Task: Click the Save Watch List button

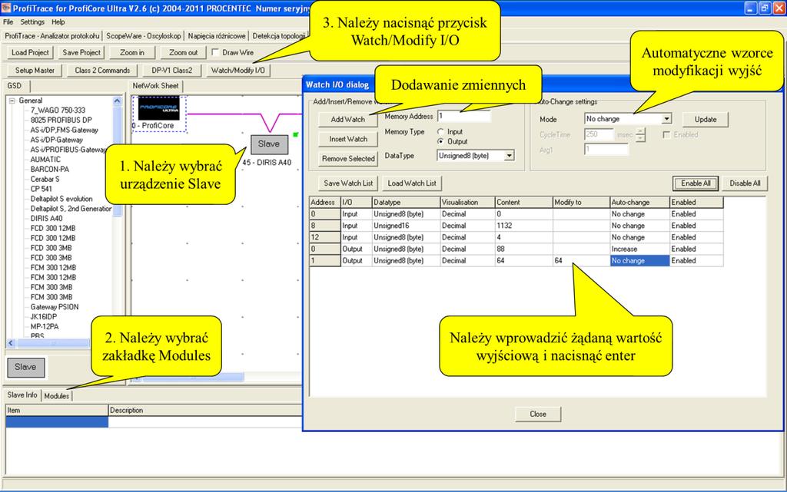Action: (x=348, y=183)
